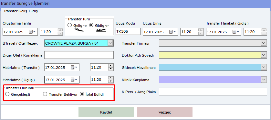This screenshot has width=271, height=120.
Task: Decrease the Hatırlatma (Uçuş) time
Action: click(110, 81)
